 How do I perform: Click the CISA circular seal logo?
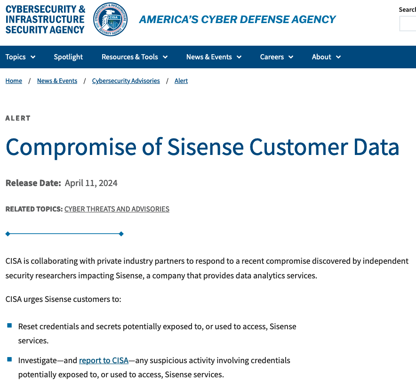coord(110,19)
